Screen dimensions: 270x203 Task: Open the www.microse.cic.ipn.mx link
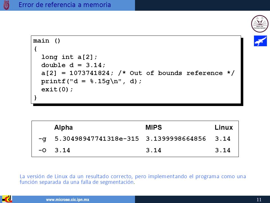point(67,200)
